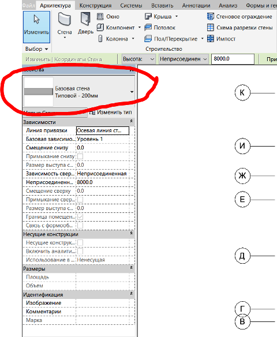
Task: Toggle the Несущие конструкции checkbox
Action: 80,242
